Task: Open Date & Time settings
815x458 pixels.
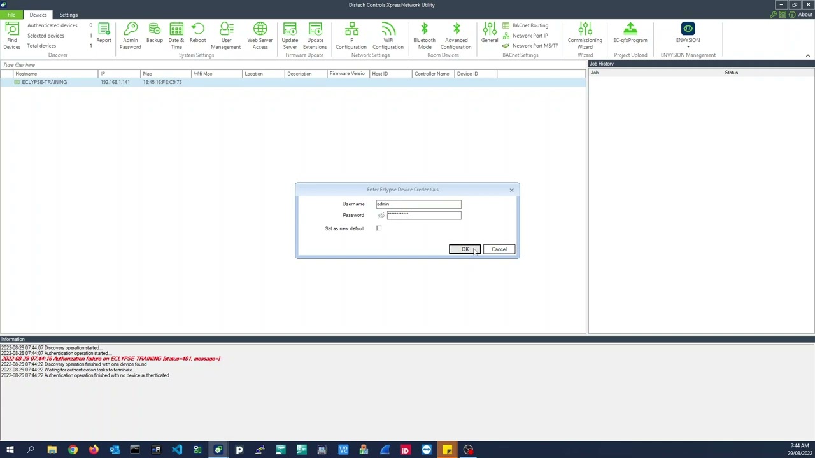Action: pos(176,36)
